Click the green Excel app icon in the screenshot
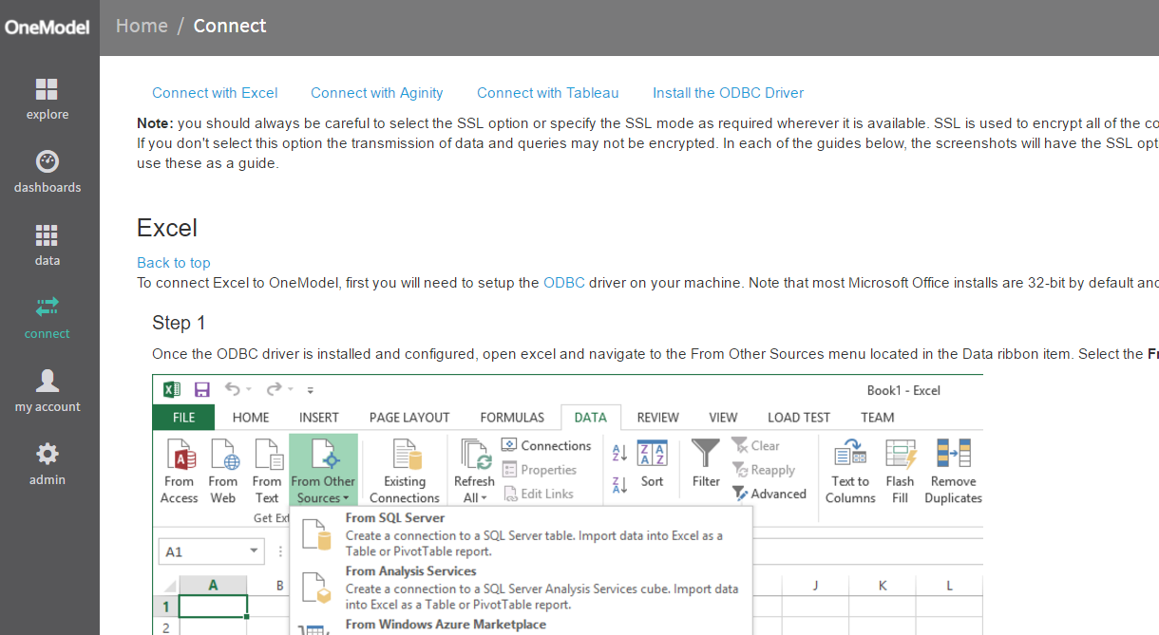Image resolution: width=1159 pixels, height=635 pixels. [x=172, y=389]
